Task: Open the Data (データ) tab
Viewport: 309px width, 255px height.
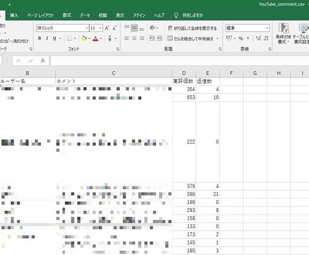Action: [x=85, y=15]
